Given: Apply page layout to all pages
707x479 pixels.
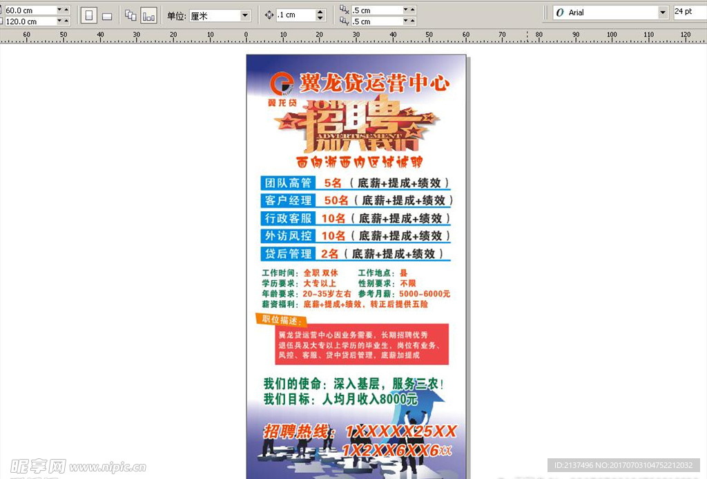Looking at the screenshot, I should [130, 15].
